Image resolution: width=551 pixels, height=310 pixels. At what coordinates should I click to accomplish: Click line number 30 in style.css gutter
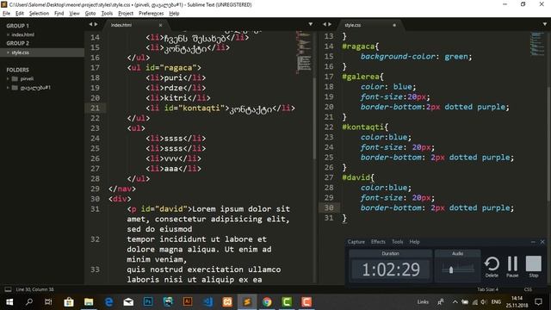point(329,208)
